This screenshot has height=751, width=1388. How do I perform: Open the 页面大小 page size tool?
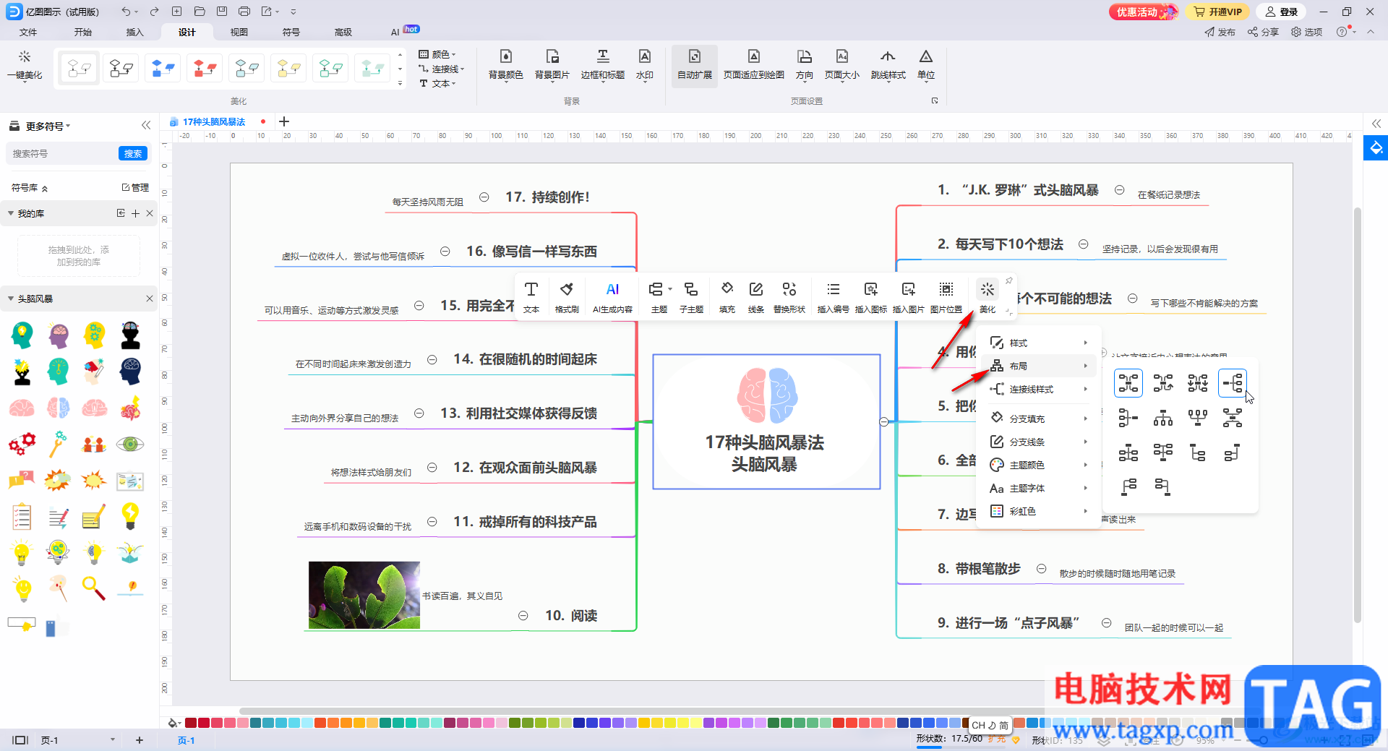pyautogui.click(x=841, y=65)
